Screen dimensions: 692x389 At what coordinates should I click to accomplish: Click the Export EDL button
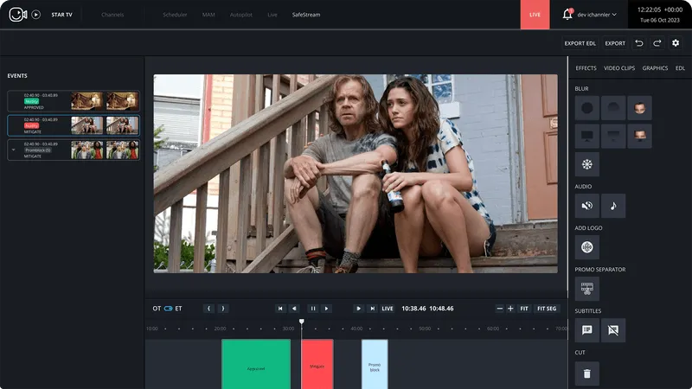click(580, 43)
